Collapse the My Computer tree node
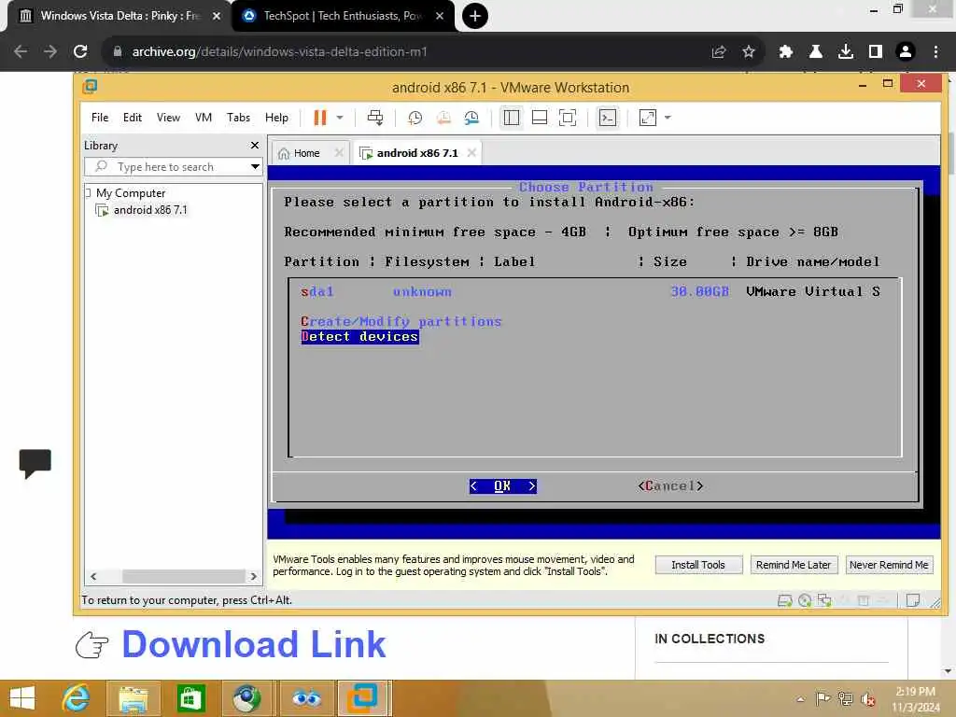This screenshot has height=717, width=956. 88,192
